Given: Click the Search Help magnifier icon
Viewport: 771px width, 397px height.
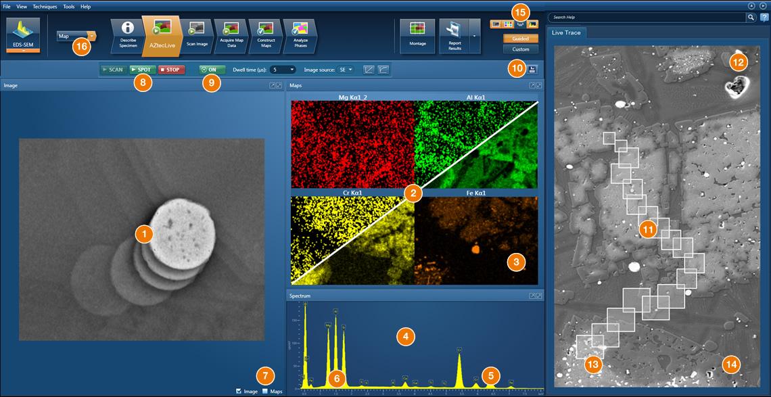Looking at the screenshot, I should click(751, 18).
